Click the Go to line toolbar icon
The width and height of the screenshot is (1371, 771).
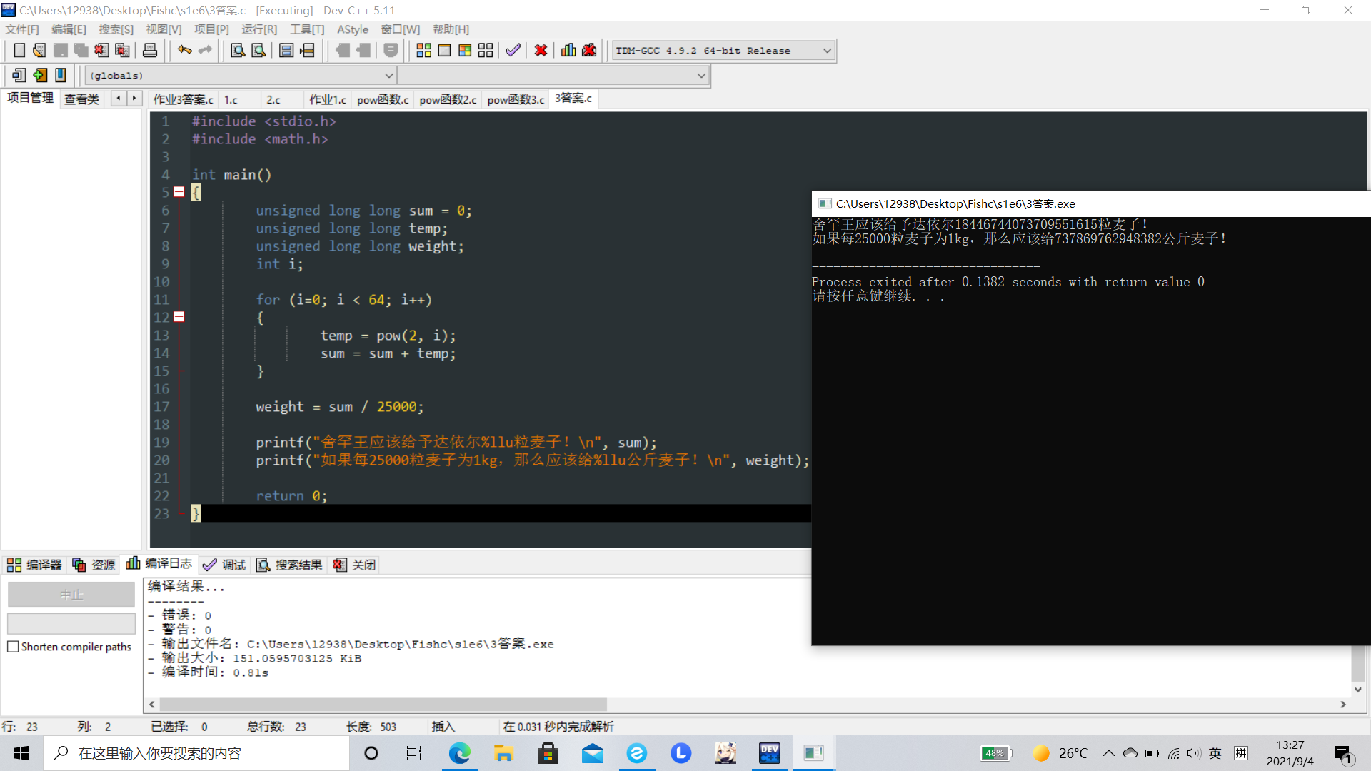coord(308,51)
